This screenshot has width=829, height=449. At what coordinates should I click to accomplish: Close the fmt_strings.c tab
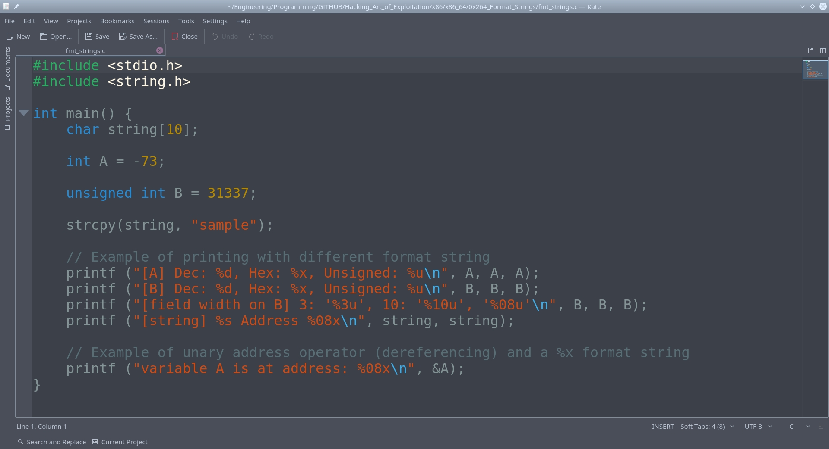click(160, 50)
